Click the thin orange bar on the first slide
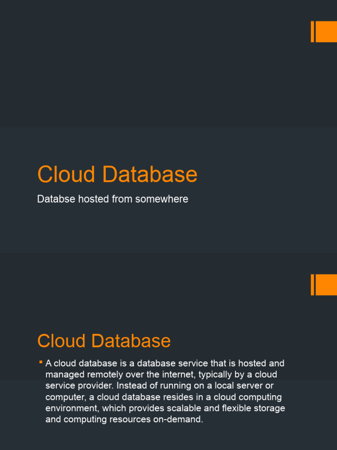 (x=312, y=32)
